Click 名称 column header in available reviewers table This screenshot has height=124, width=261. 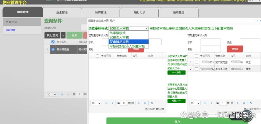pyautogui.click(x=252, y=56)
